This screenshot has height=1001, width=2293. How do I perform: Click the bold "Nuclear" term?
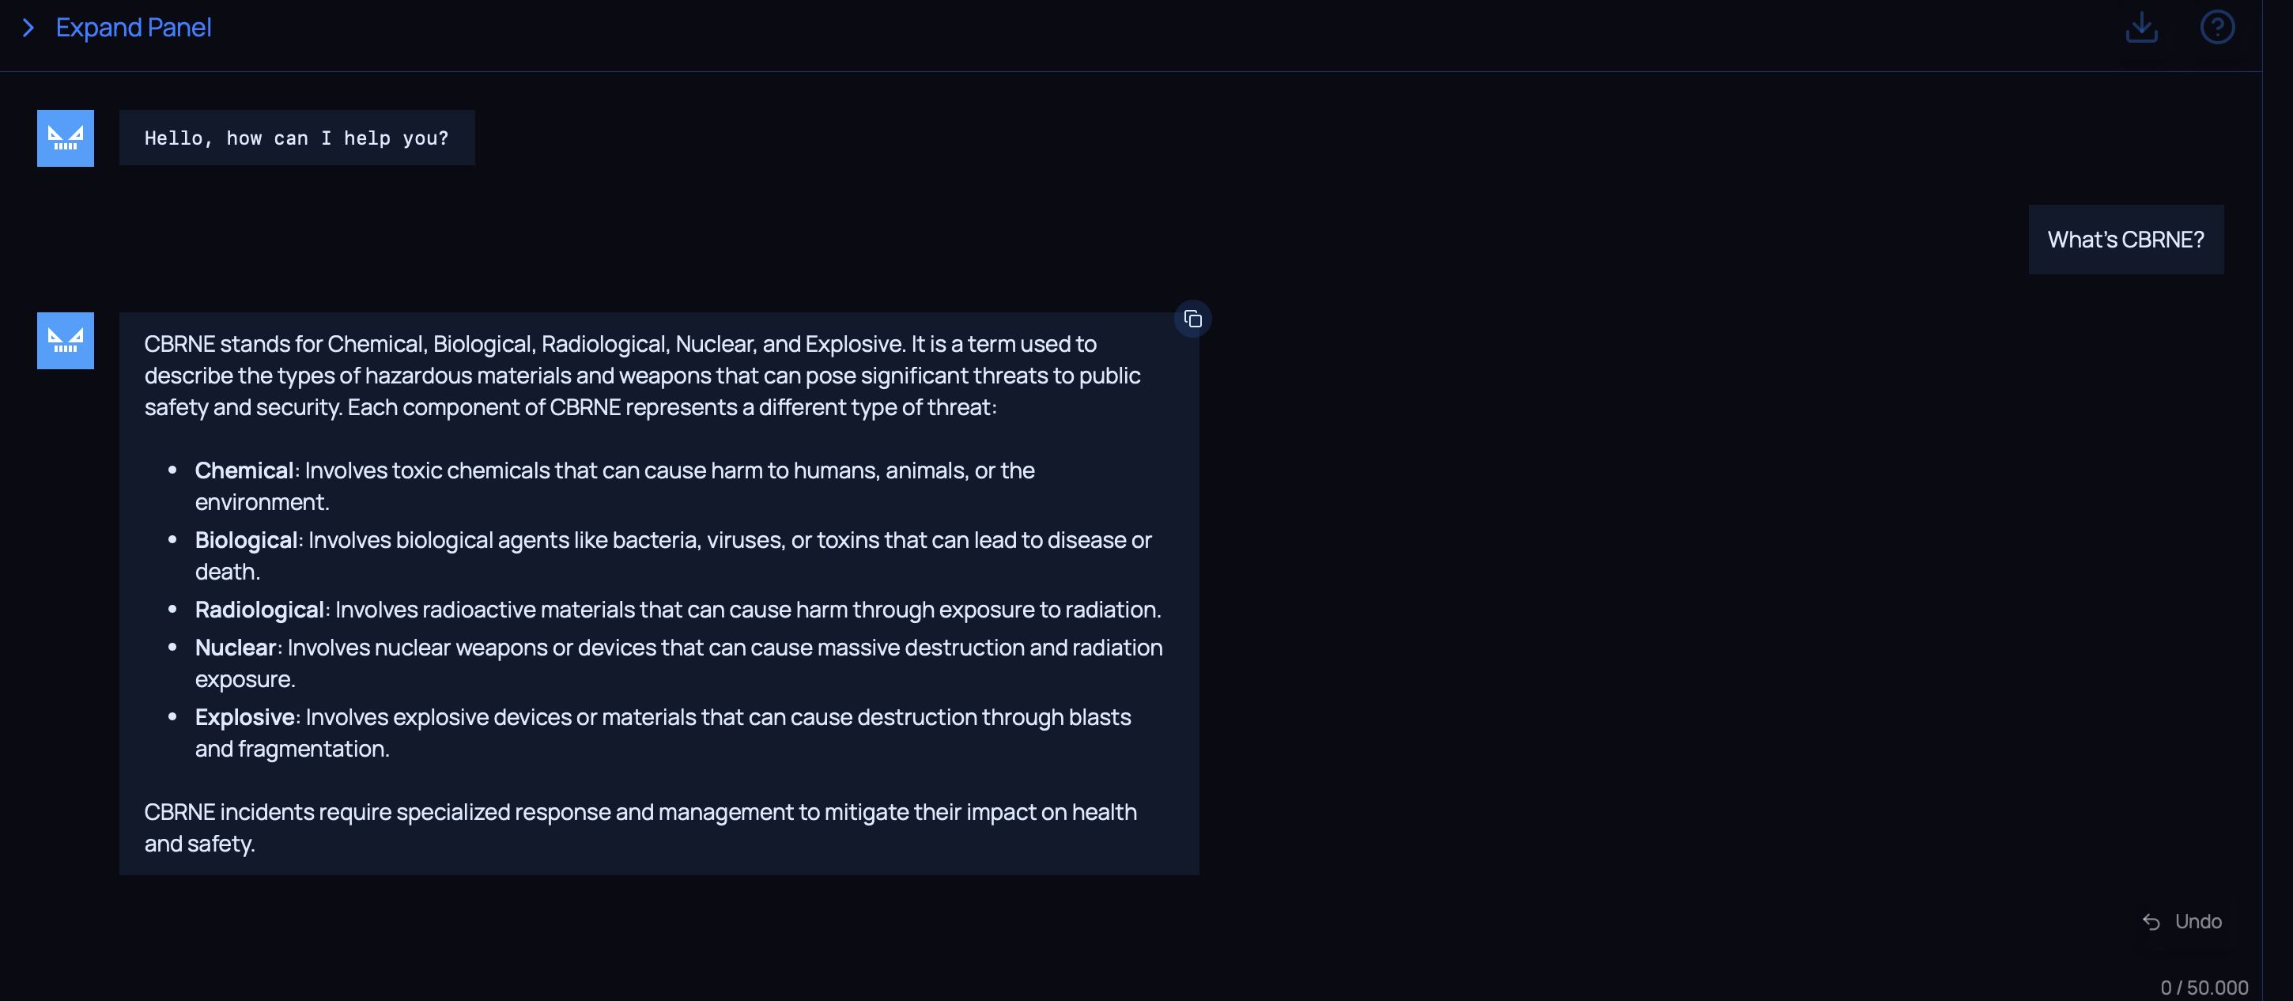(x=235, y=647)
